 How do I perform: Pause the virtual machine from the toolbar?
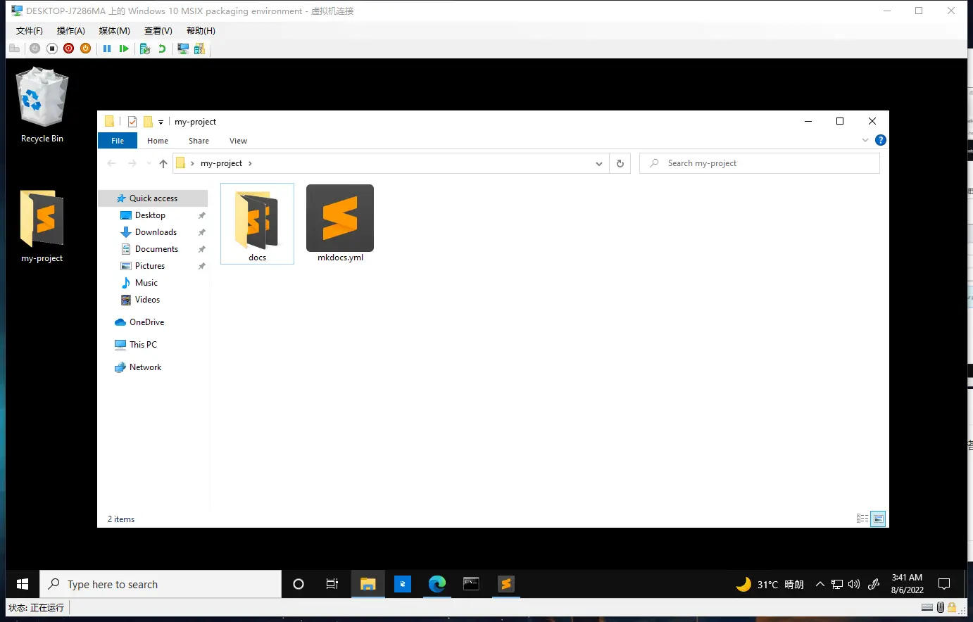pyautogui.click(x=107, y=49)
